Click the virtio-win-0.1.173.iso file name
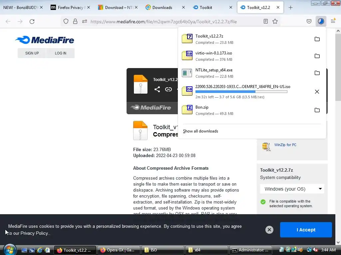 tap(213, 53)
